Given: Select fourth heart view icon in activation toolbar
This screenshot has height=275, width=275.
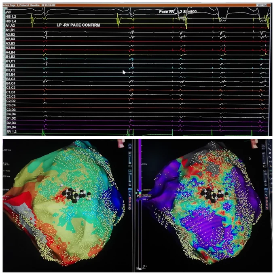Looking at the screenshot, I should click(x=130, y=208).
